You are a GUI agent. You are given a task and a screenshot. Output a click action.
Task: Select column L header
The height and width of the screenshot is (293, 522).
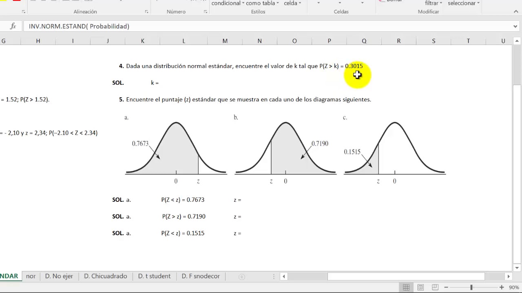[x=184, y=41]
